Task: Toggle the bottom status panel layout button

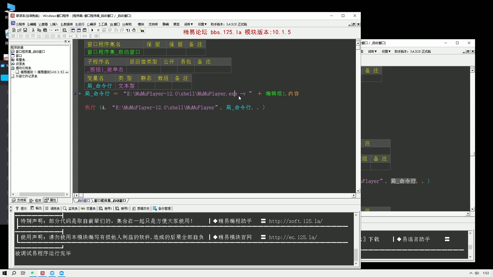Action: tap(79, 30)
